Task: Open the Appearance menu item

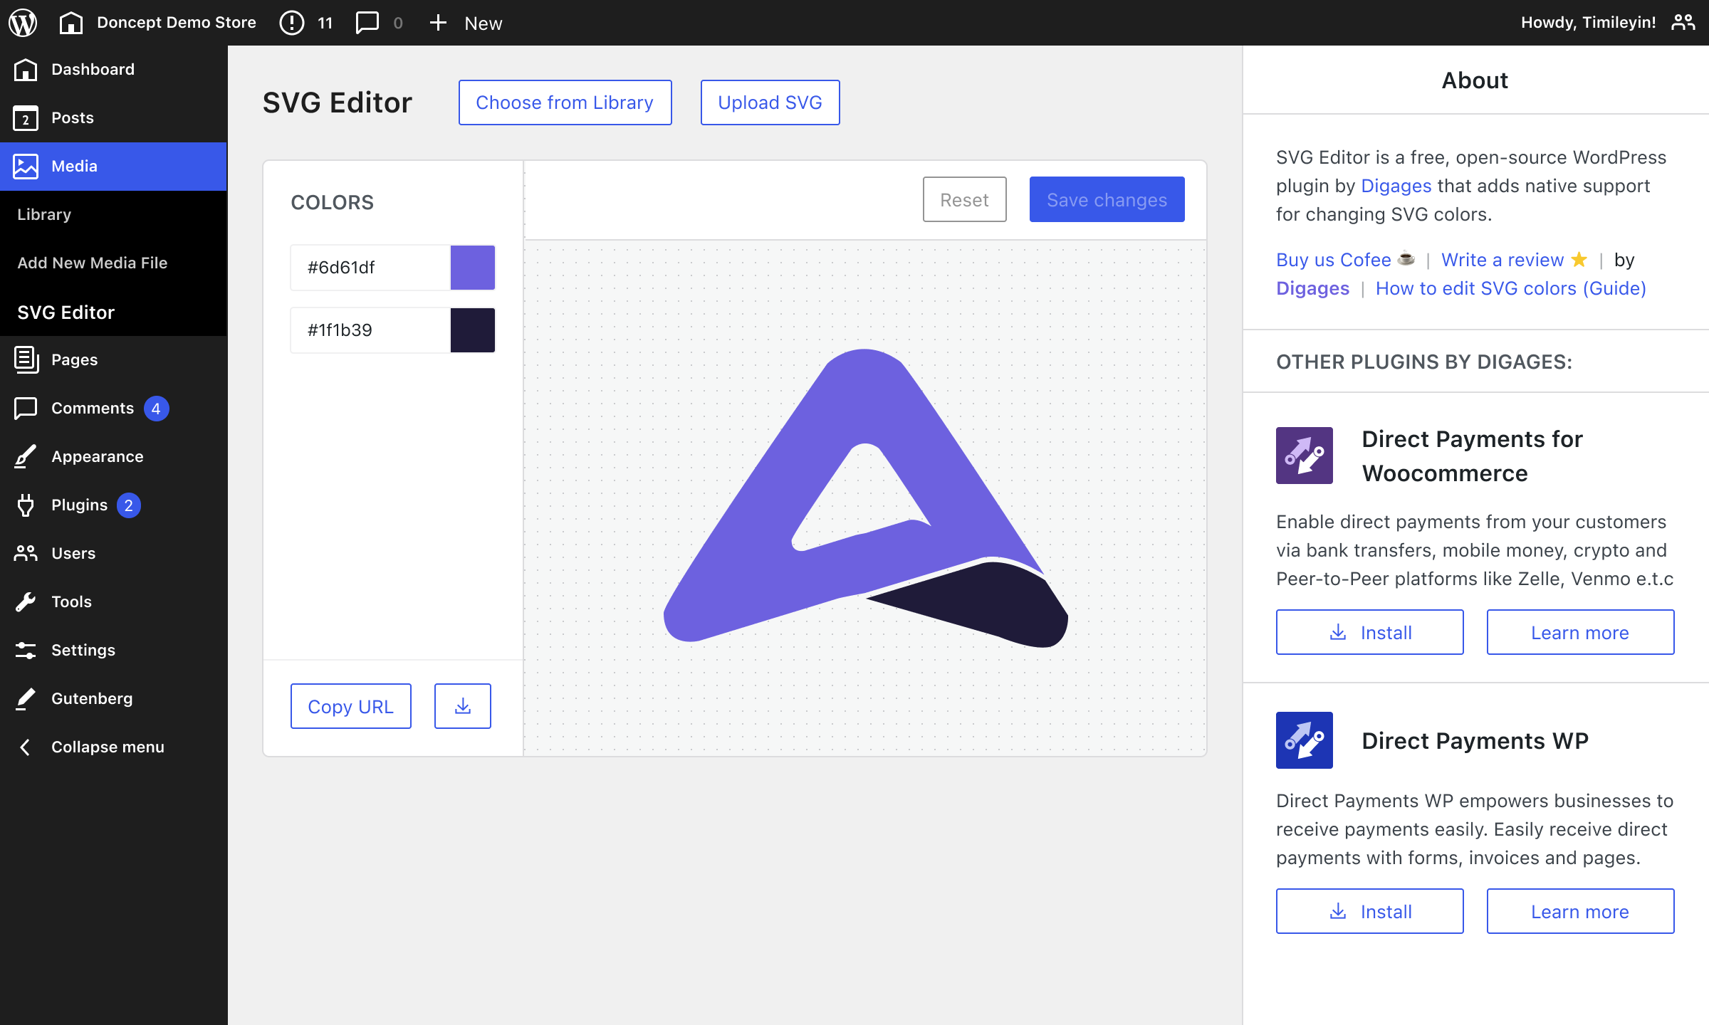Action: pos(114,457)
